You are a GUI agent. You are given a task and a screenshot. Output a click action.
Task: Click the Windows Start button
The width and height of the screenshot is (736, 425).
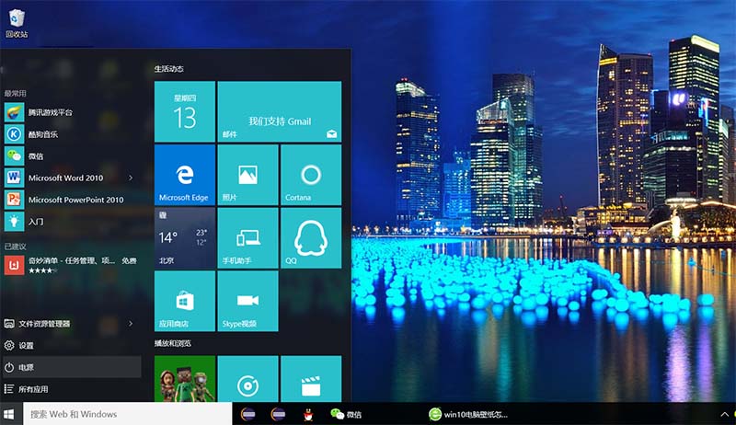click(x=11, y=414)
